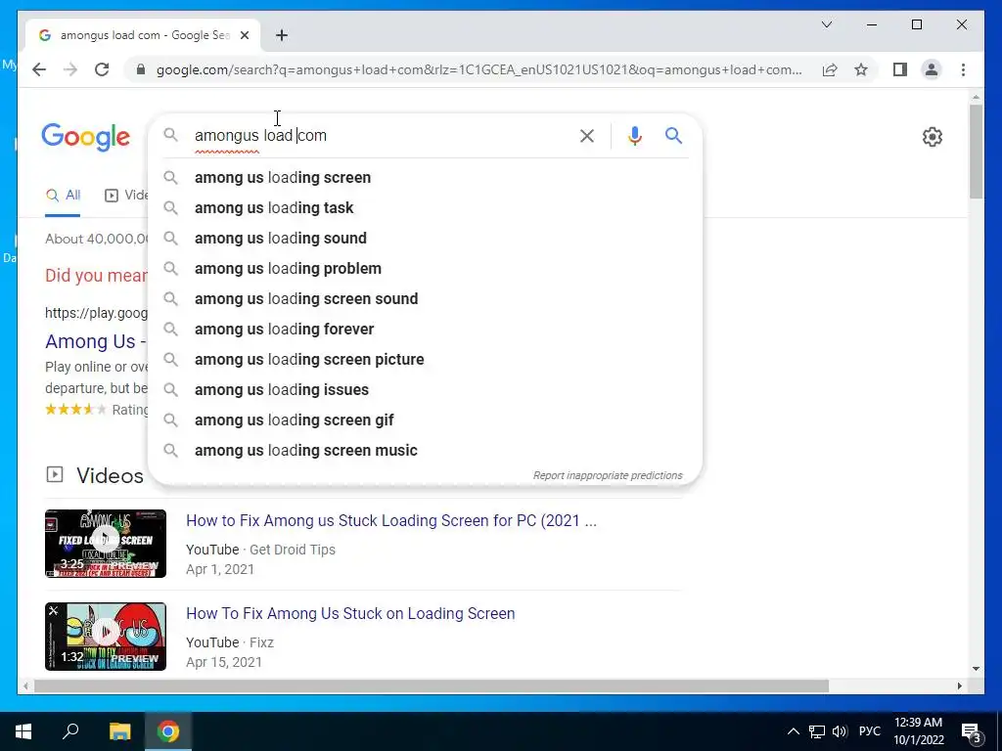Image resolution: width=1002 pixels, height=751 pixels.
Task: Clear the search box with X
Action: [587, 135]
